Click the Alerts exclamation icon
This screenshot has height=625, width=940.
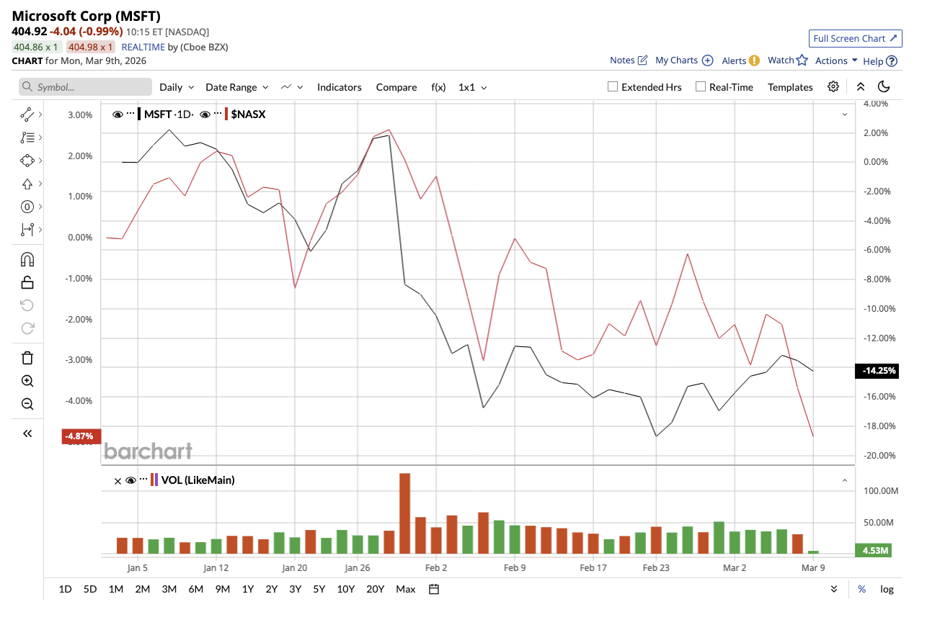tap(754, 60)
